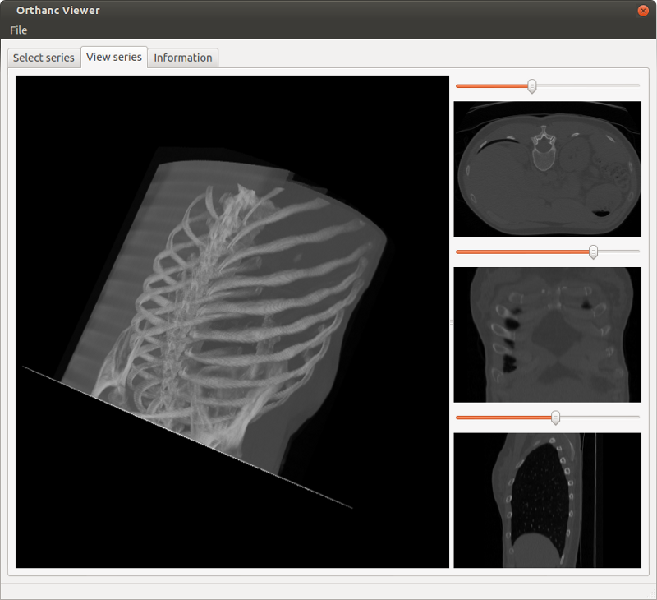Select the View series tab

point(114,57)
